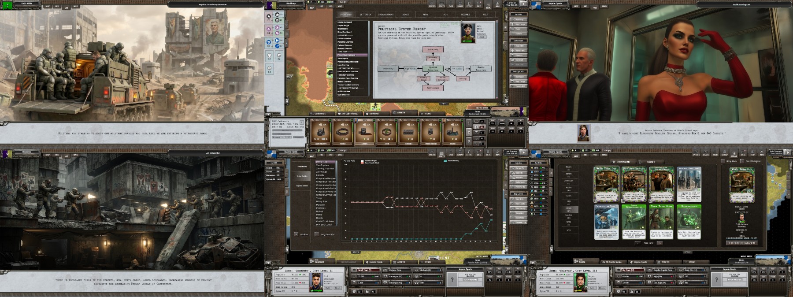
Task: Select Schools I asset card
Action: [x=409, y=131]
